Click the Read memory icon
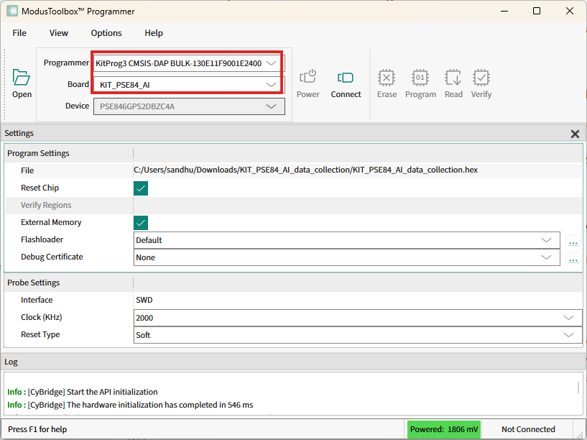Screen dimensions: 587x440 click(x=453, y=78)
